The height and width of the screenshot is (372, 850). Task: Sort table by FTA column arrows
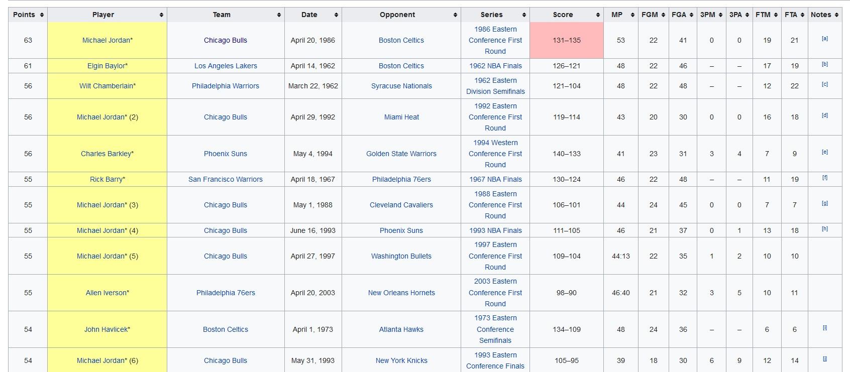coord(802,15)
